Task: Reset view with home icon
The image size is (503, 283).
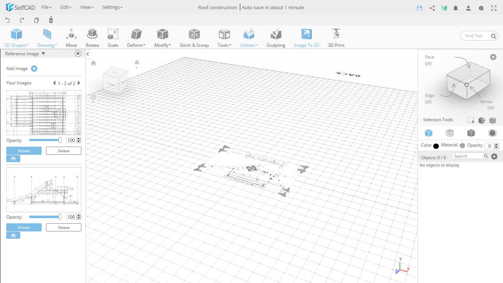Action: coord(94,63)
